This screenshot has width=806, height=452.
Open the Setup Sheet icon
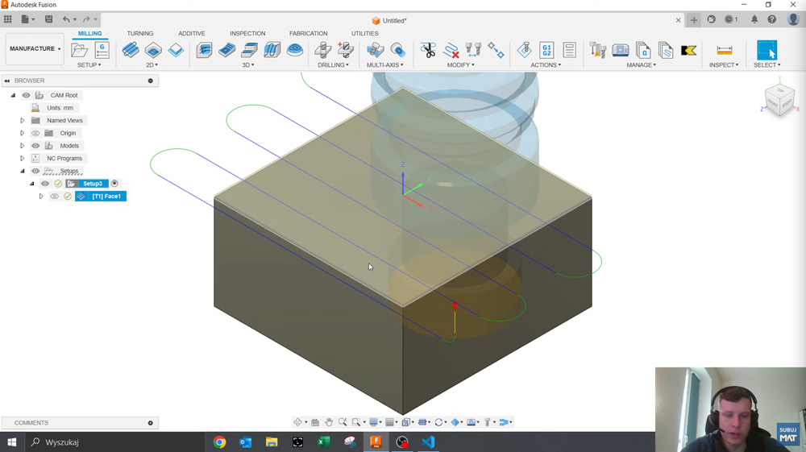coord(569,50)
